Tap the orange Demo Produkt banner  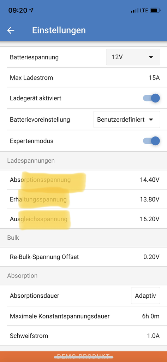83,357
